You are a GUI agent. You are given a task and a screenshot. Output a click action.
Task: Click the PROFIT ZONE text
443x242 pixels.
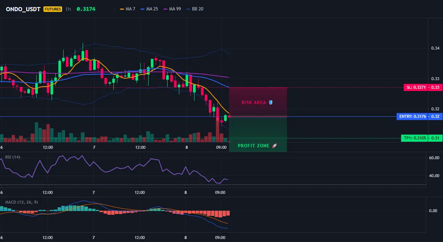[253, 146]
